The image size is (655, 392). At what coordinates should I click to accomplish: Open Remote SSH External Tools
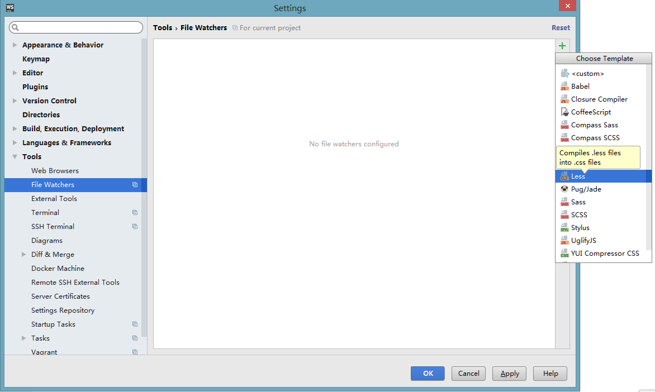click(75, 282)
